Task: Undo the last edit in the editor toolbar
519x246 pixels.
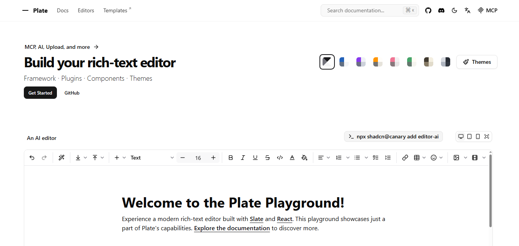Action: pyautogui.click(x=32, y=158)
